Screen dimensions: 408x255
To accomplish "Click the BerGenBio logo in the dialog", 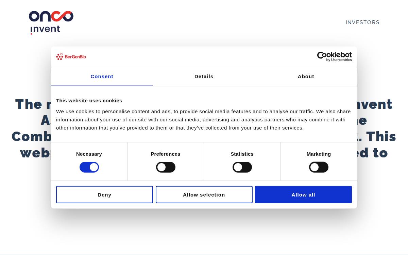I will 71,56.
